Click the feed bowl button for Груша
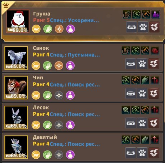 131,27
